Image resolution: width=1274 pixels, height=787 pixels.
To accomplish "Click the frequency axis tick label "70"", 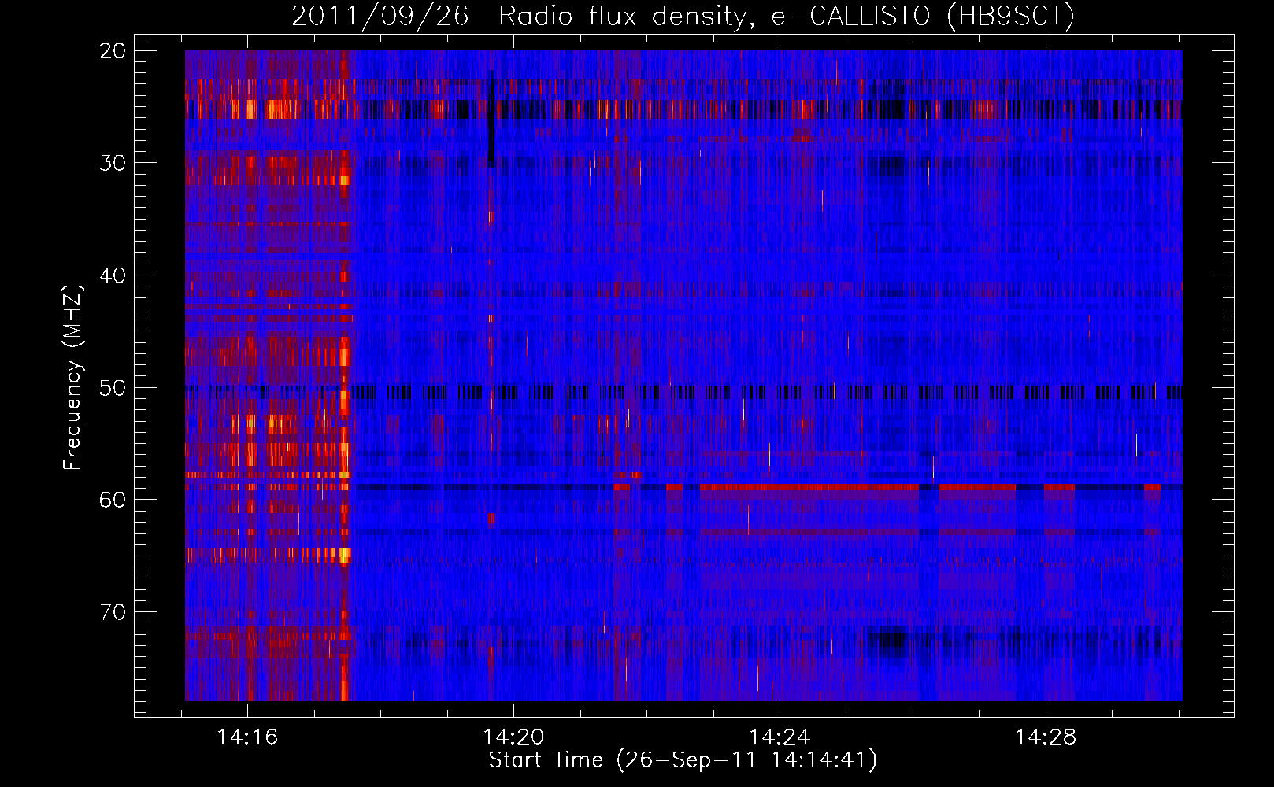I will [x=113, y=612].
